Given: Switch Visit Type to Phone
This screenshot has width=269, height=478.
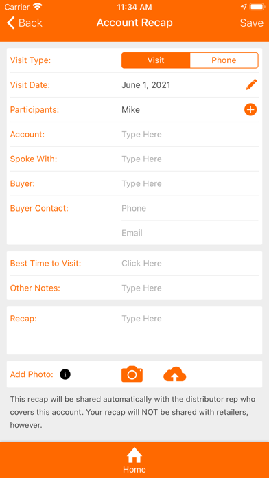Looking at the screenshot, I should click(x=224, y=60).
